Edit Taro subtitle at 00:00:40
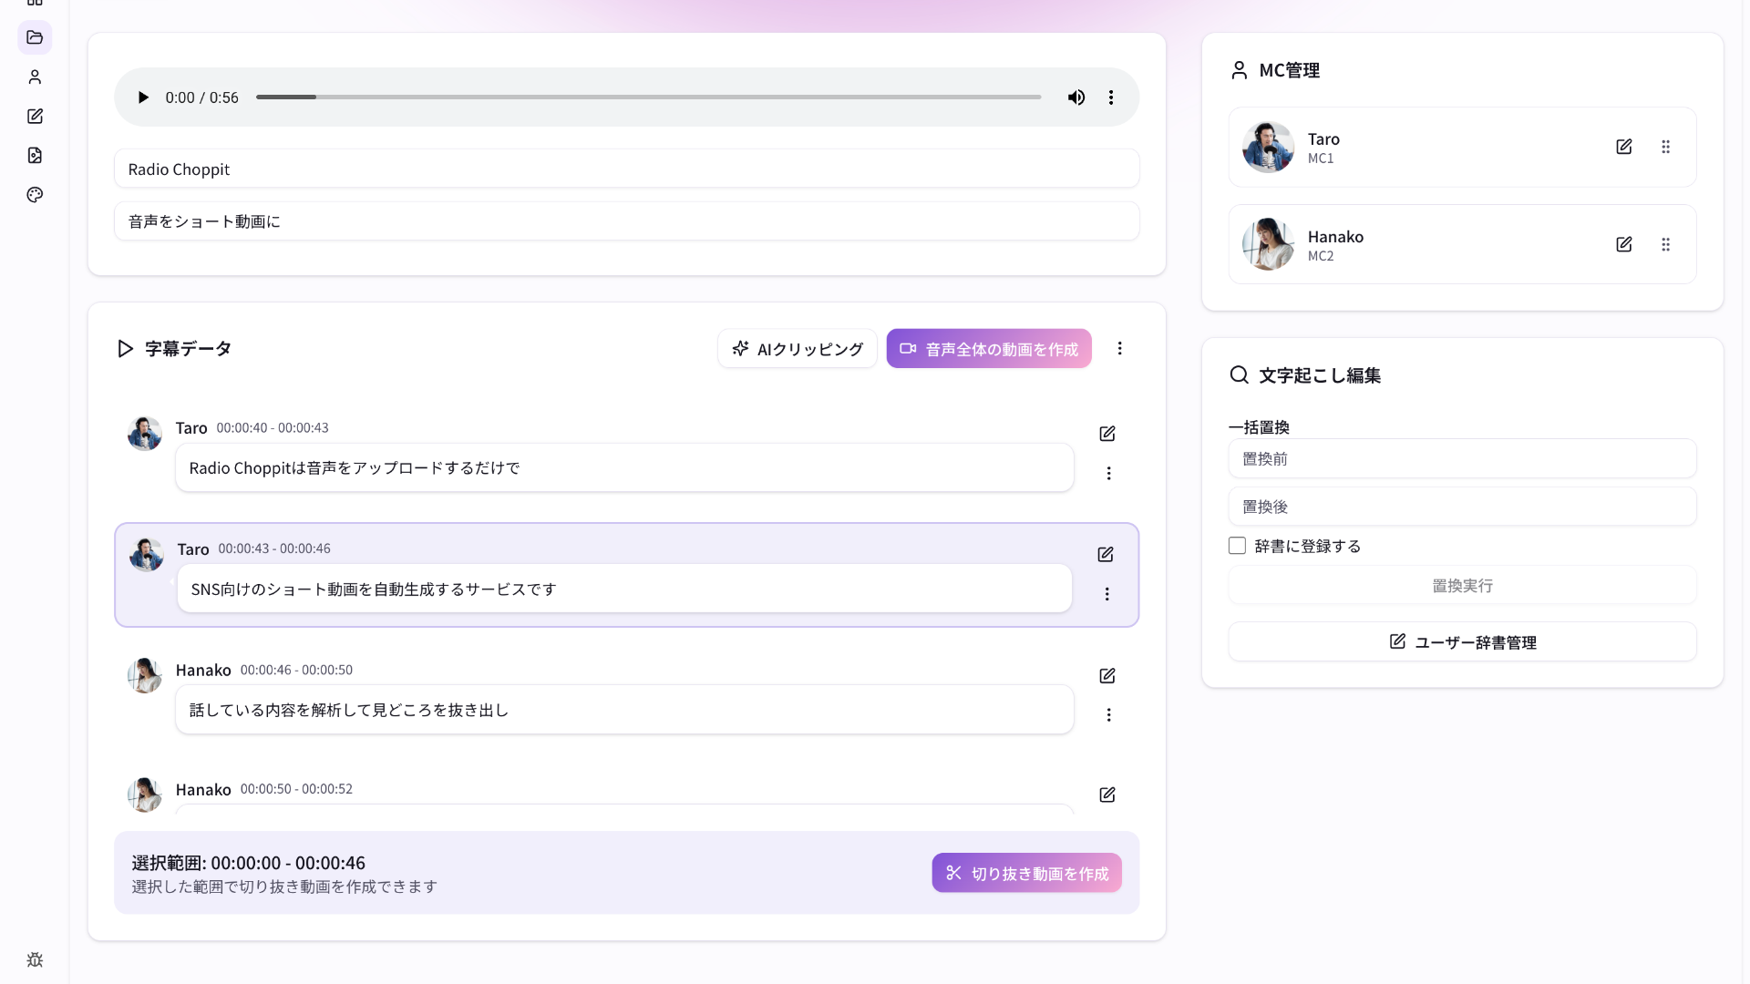 (x=1107, y=434)
